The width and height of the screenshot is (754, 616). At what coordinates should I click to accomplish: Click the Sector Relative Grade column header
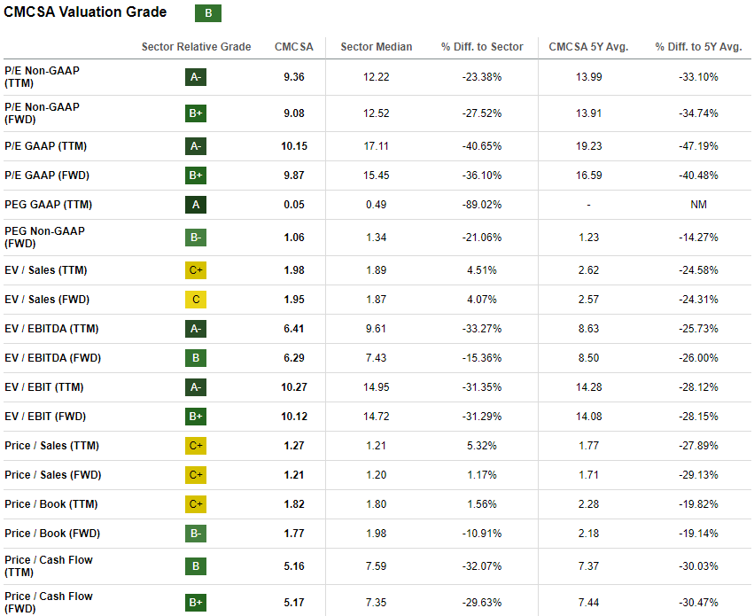pyautogui.click(x=196, y=47)
